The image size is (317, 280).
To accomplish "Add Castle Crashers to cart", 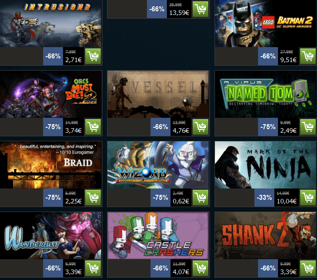I will click(x=200, y=268).
